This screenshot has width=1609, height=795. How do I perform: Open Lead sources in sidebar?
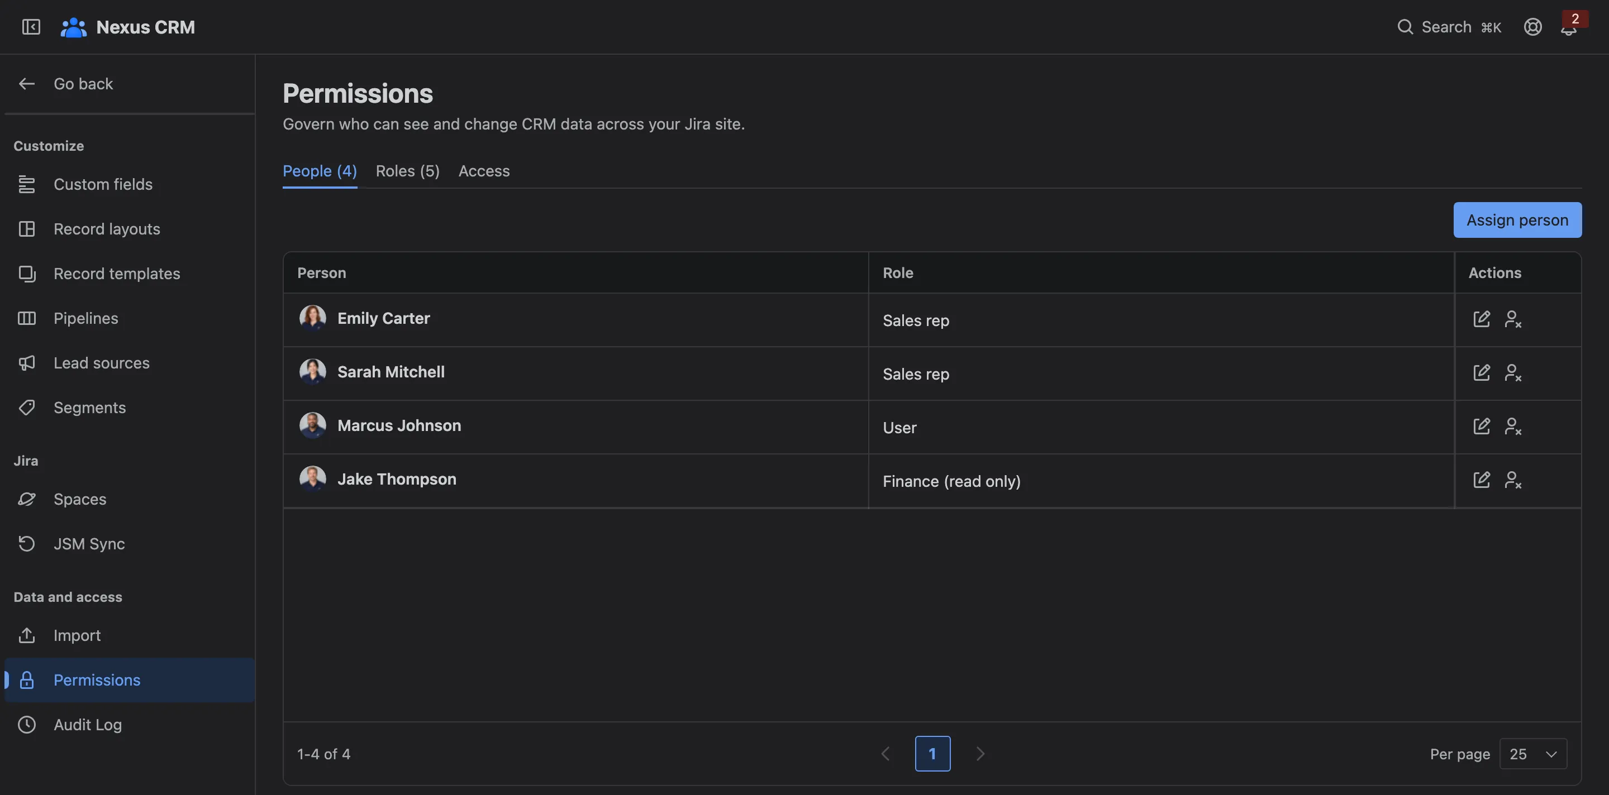point(129,362)
